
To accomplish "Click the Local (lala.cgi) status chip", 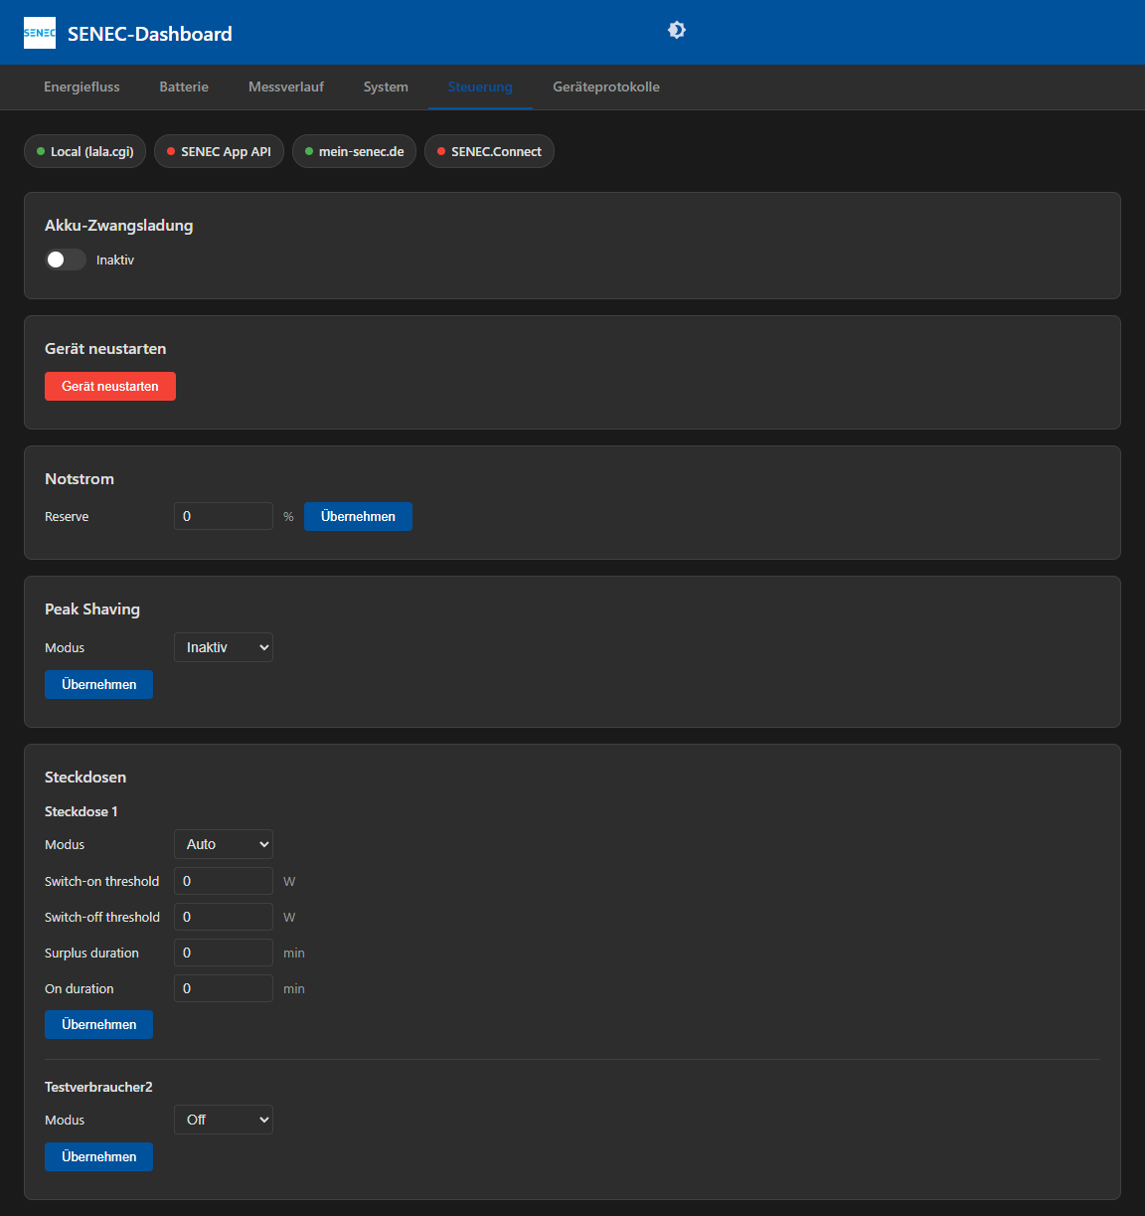I will [85, 151].
